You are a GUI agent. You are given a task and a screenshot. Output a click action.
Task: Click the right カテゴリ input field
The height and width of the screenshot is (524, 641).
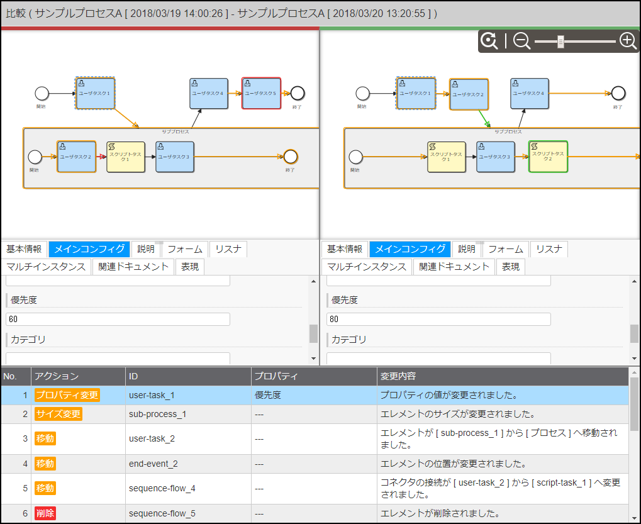click(438, 358)
